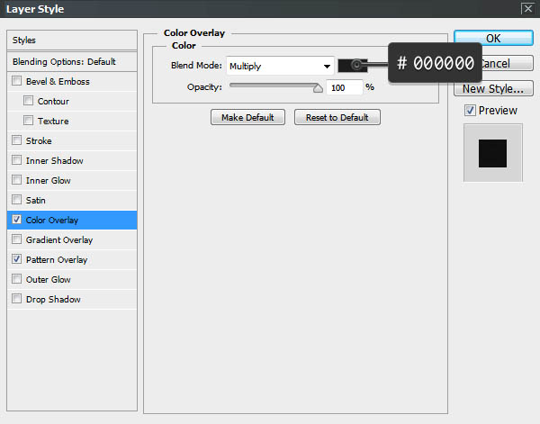
Task: Click the Opacity slider handle
Action: pos(317,88)
